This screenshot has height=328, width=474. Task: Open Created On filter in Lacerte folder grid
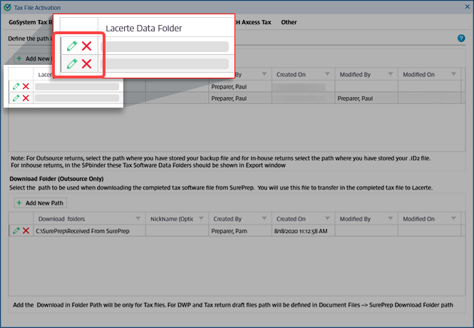(327, 74)
